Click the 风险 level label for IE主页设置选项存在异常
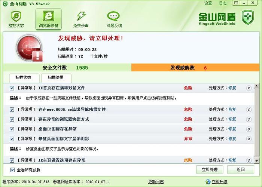Viewport: 262px width, 187px height. [188, 160]
